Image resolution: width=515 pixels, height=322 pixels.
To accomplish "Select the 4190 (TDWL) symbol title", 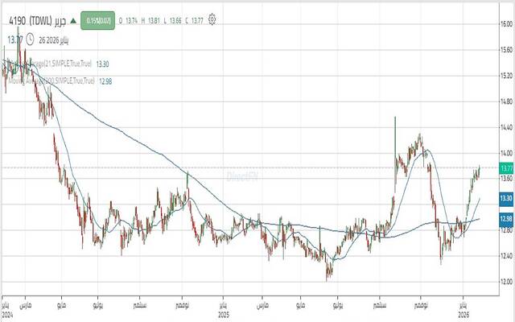I will [35, 20].
